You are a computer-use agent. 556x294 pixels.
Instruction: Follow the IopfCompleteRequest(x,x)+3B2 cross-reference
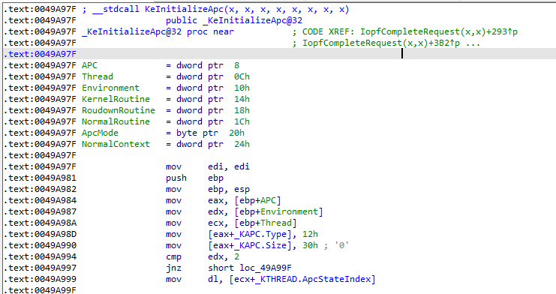(381, 43)
